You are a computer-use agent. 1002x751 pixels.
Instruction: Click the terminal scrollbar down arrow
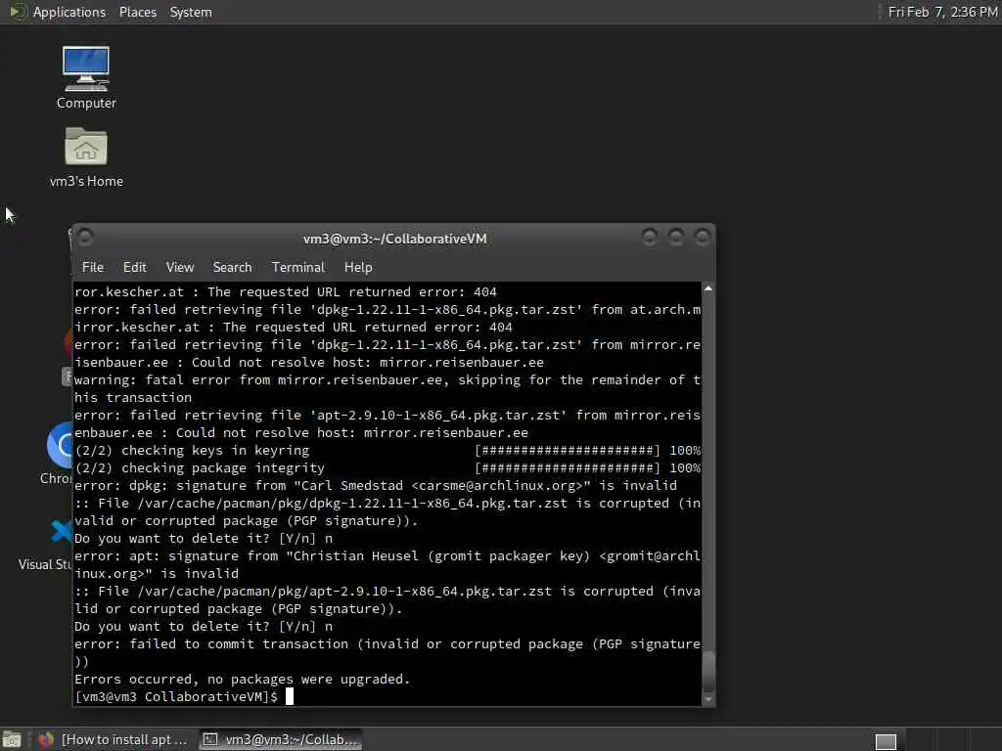tap(708, 699)
